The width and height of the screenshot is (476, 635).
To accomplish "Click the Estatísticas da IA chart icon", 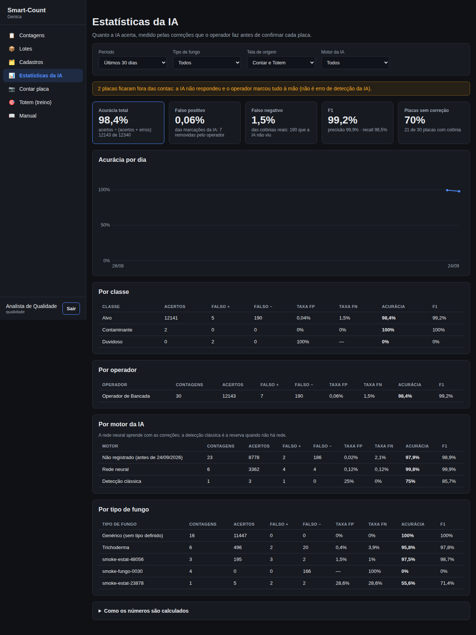I will coord(12,76).
